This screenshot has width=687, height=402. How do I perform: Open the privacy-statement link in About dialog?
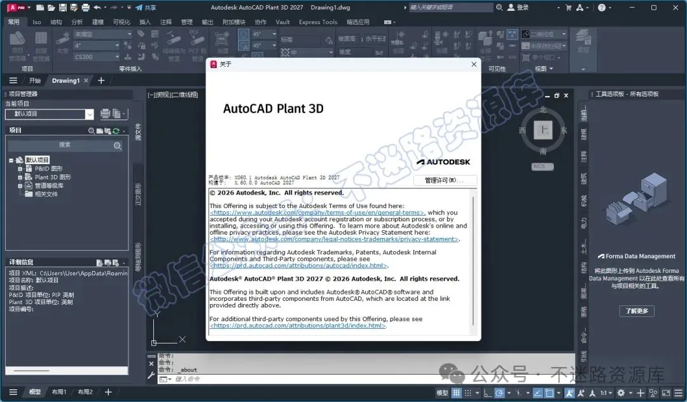tap(335, 239)
